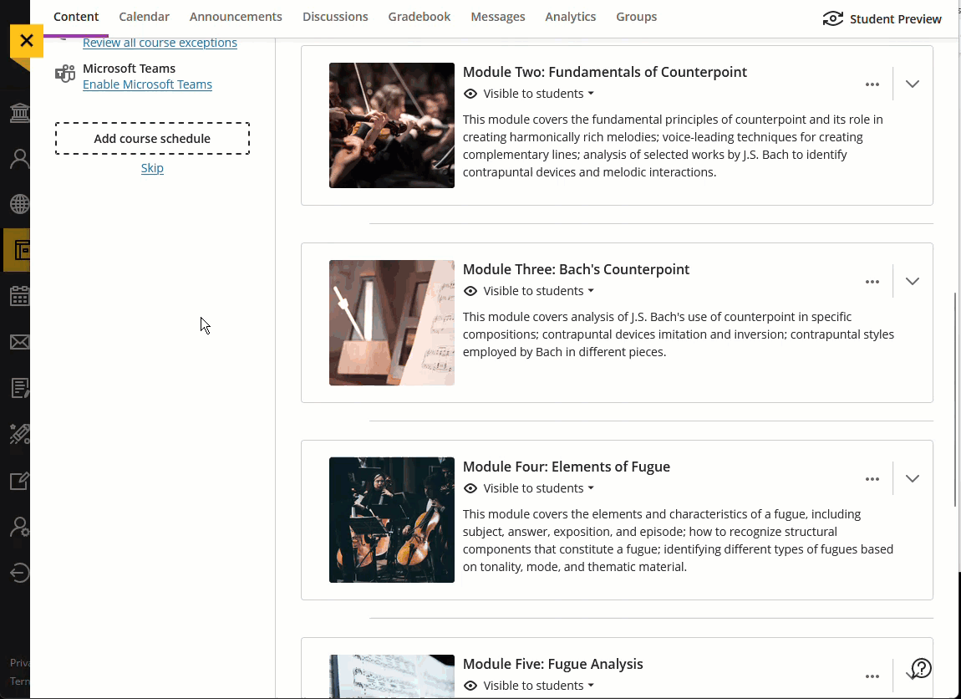The width and height of the screenshot is (961, 699).
Task: Open the Admin user-gear icon in the sidebar
Action: [19, 527]
